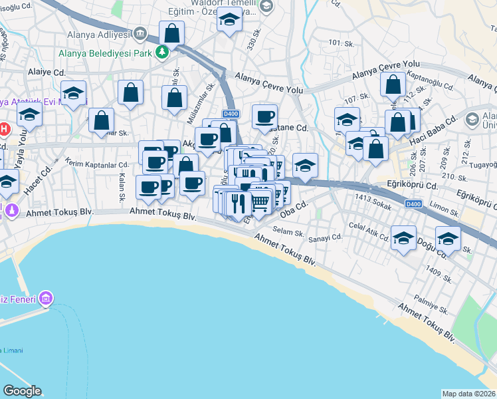The width and height of the screenshot is (497, 399).
Task: Select the graduation cap marker near 330. Sk.
Action: pyautogui.click(x=230, y=20)
